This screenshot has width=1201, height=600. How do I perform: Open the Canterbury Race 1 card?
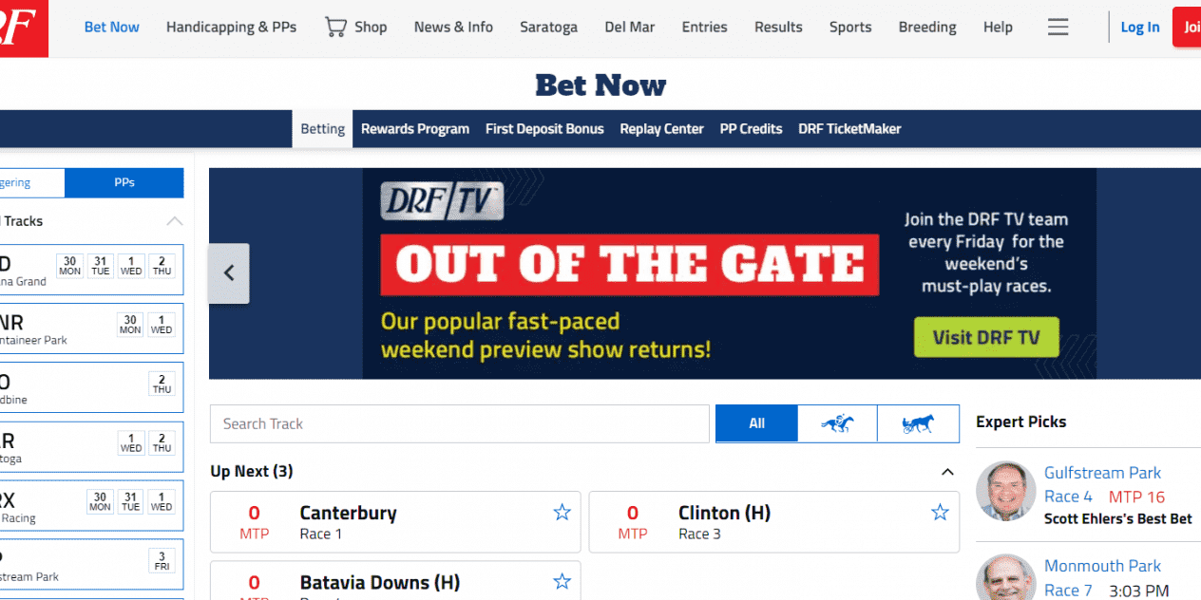tap(395, 522)
